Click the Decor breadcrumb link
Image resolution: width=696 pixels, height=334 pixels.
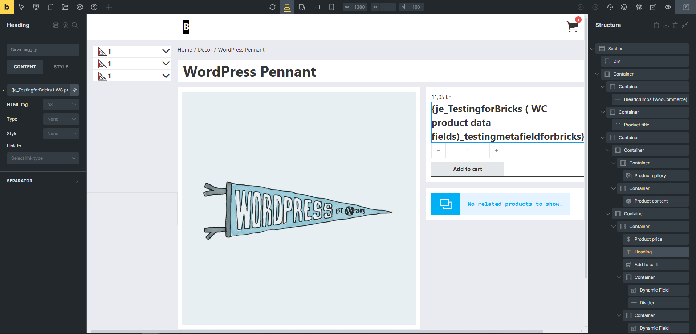pos(205,50)
